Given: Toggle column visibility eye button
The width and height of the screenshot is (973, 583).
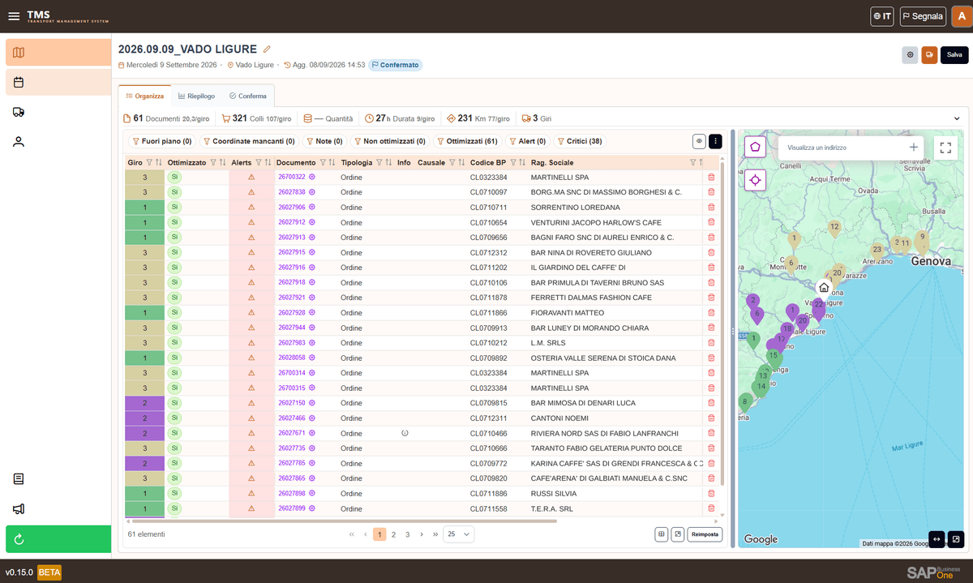Looking at the screenshot, I should 699,141.
